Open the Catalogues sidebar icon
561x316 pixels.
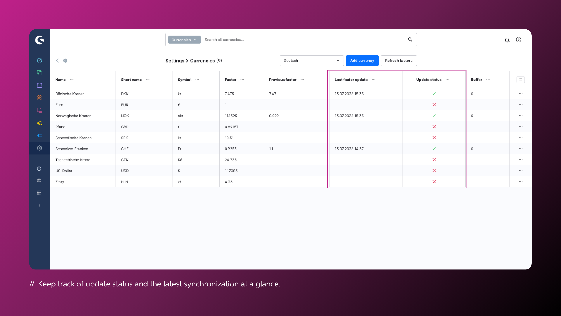click(40, 73)
